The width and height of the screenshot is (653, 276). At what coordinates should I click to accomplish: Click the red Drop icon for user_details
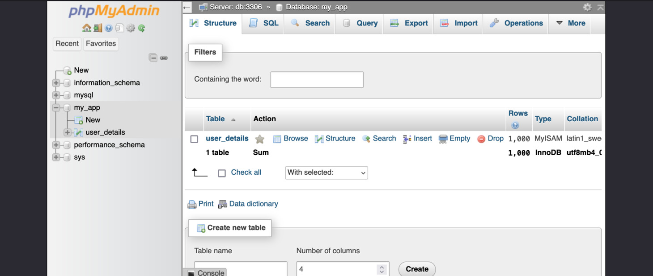pos(481,139)
